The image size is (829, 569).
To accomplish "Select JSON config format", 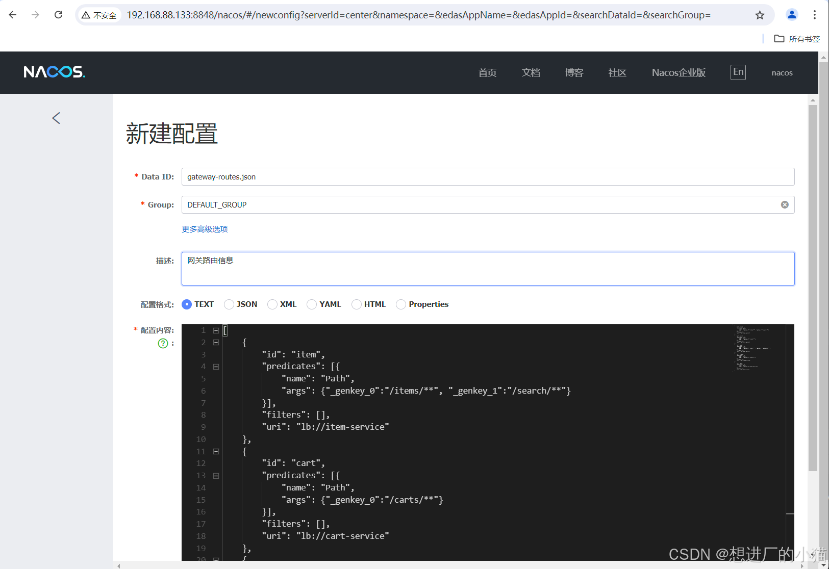I will pos(229,304).
